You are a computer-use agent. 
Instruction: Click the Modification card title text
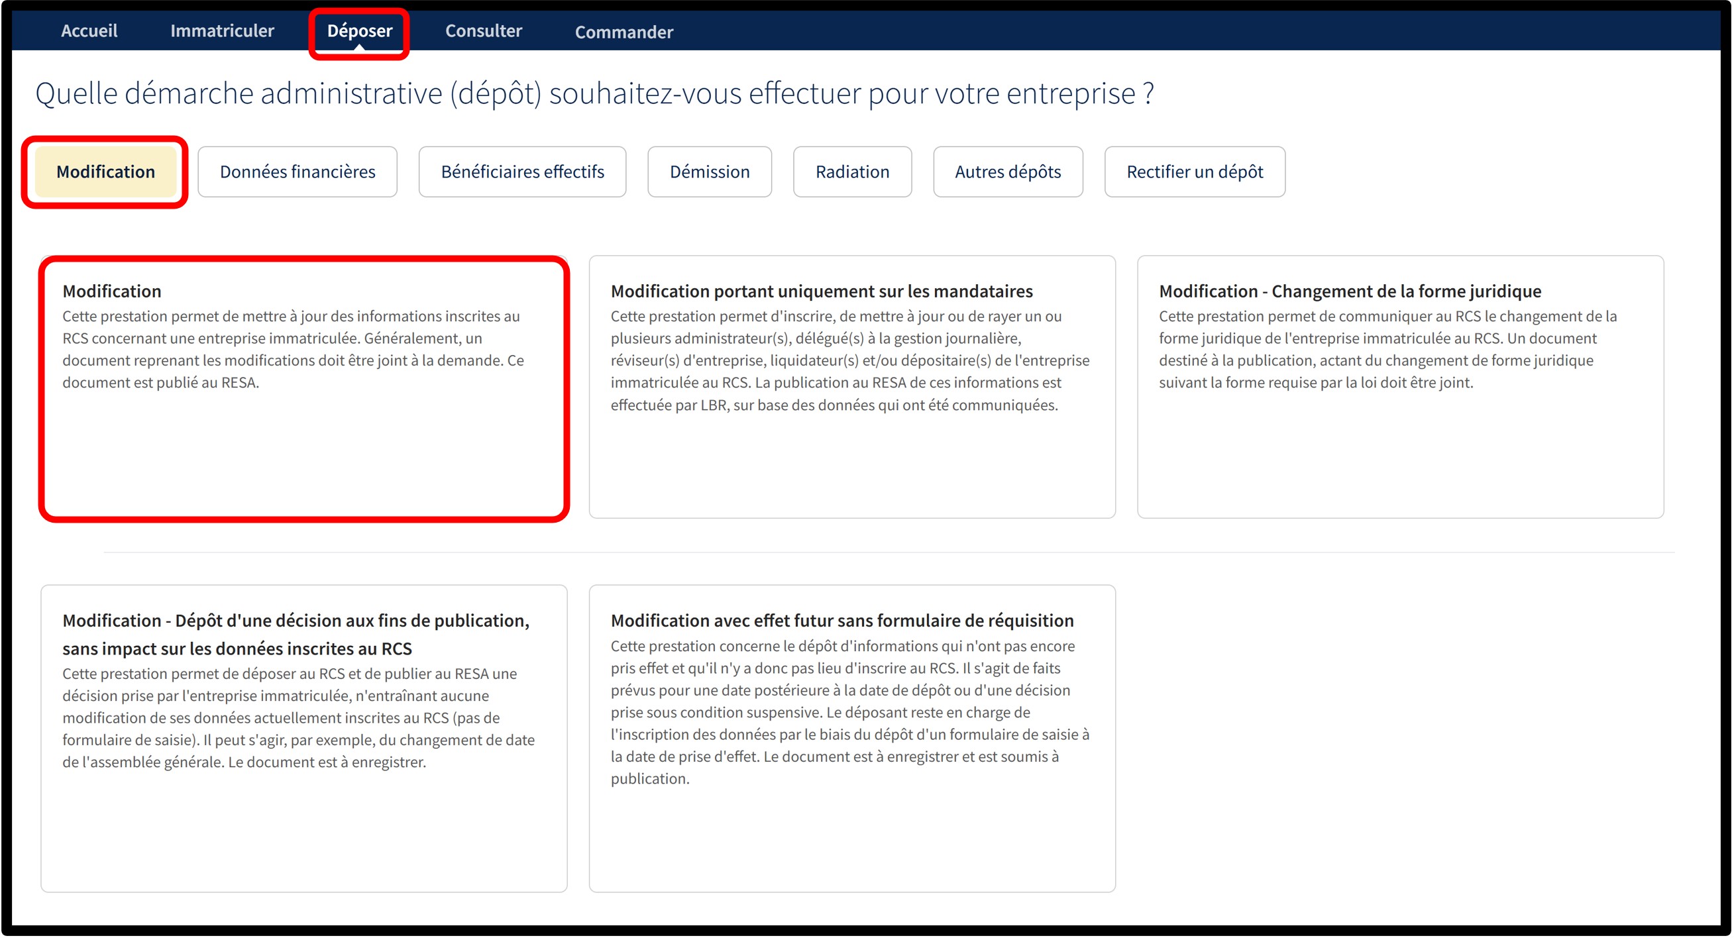[112, 291]
